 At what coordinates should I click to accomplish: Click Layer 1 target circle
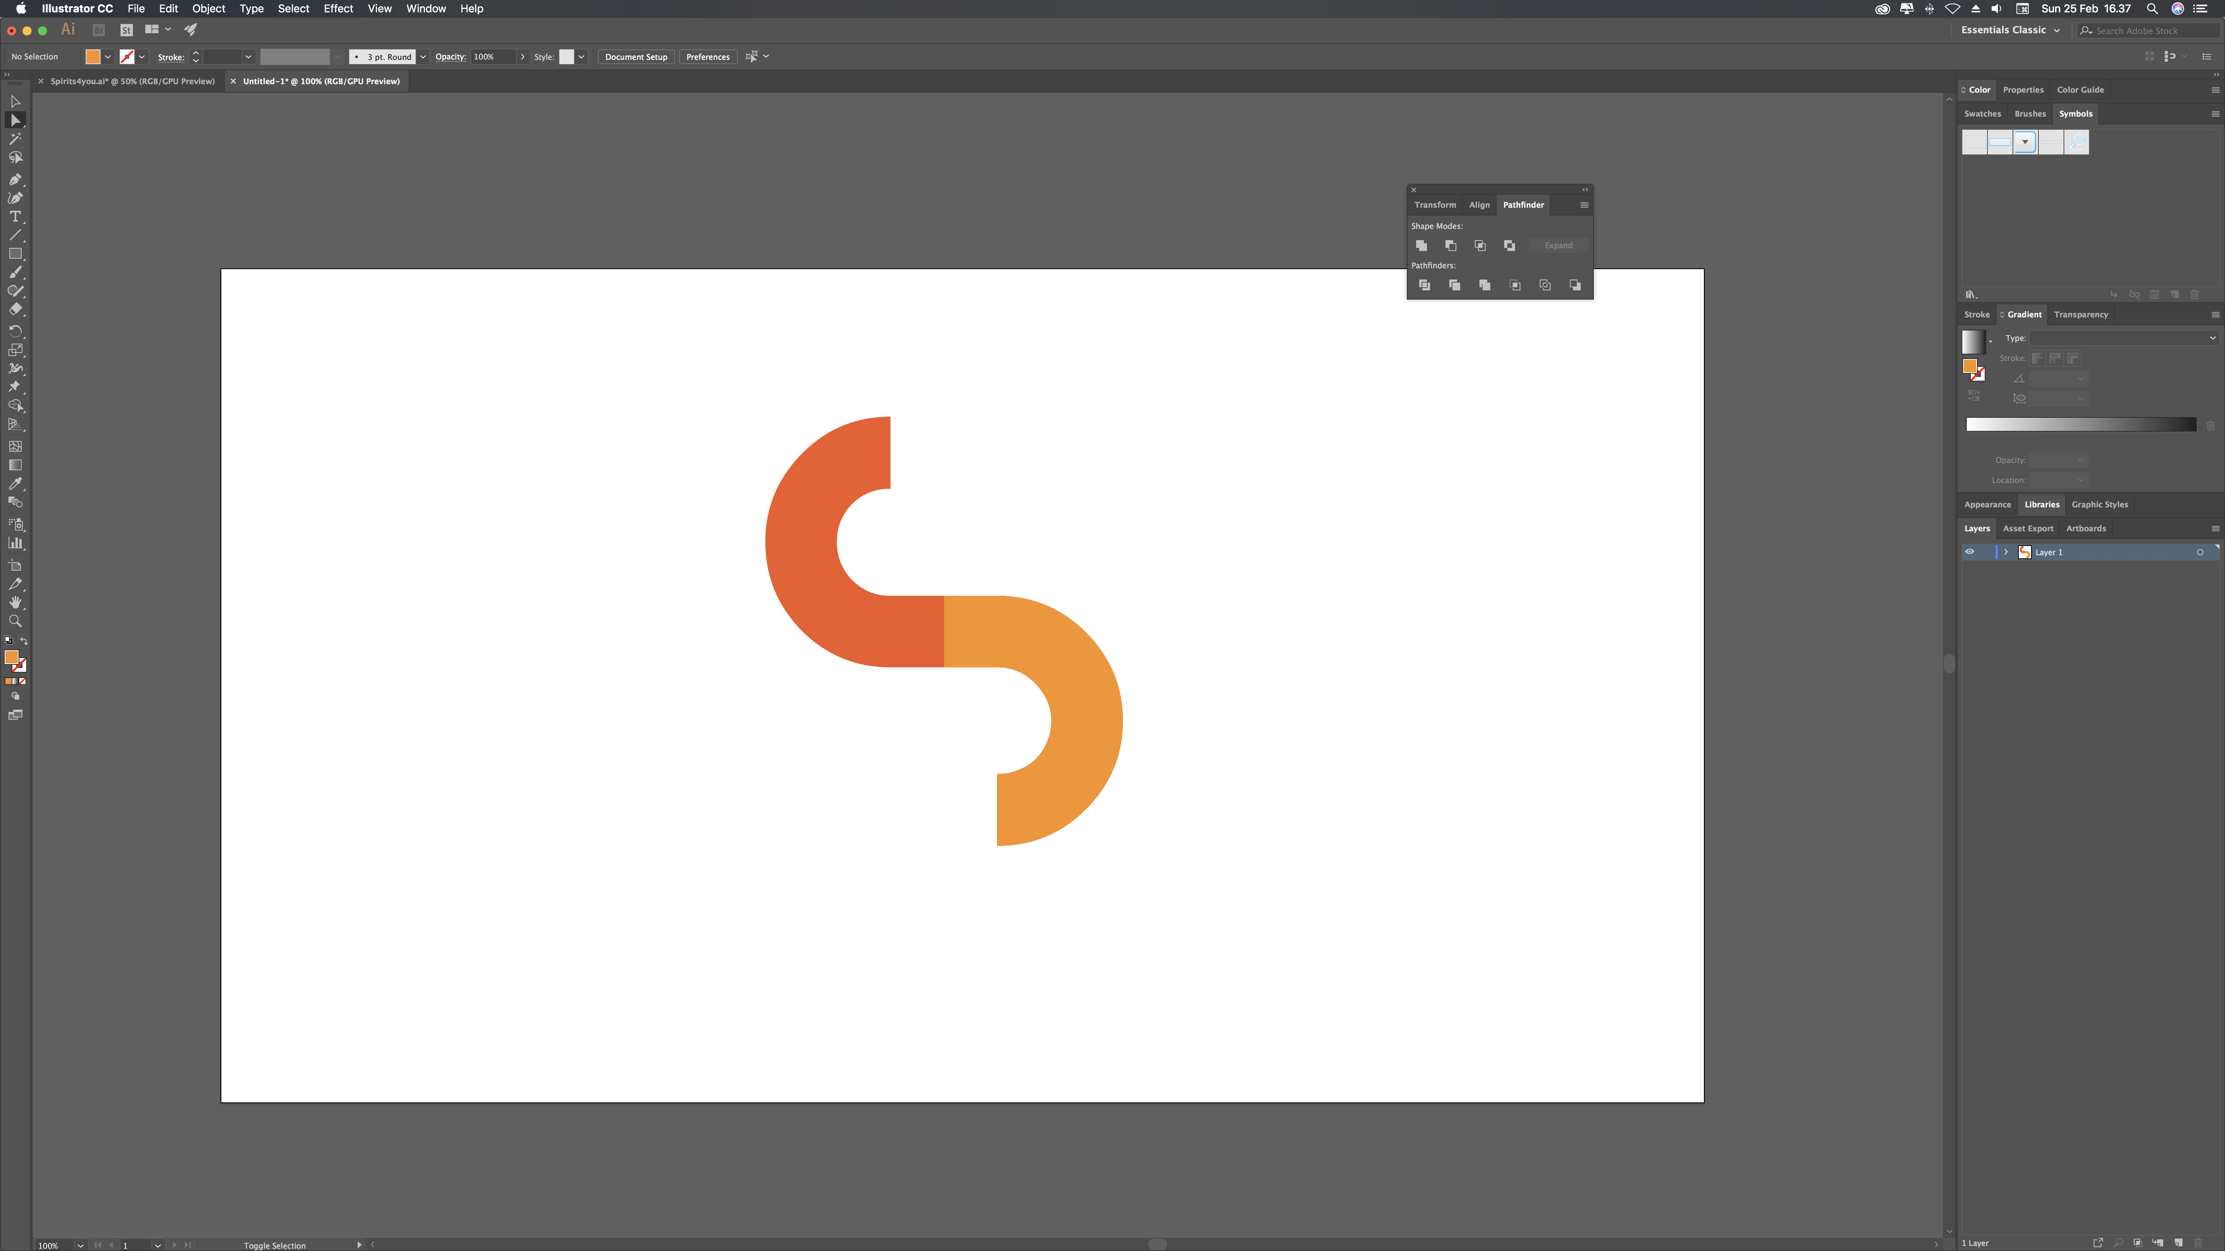(x=2199, y=552)
